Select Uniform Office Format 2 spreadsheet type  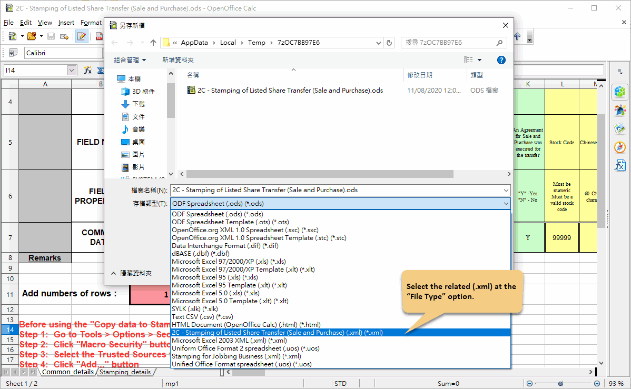(x=340, y=348)
